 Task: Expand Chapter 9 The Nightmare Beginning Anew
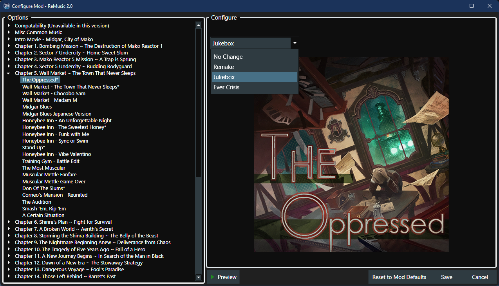pos(9,242)
